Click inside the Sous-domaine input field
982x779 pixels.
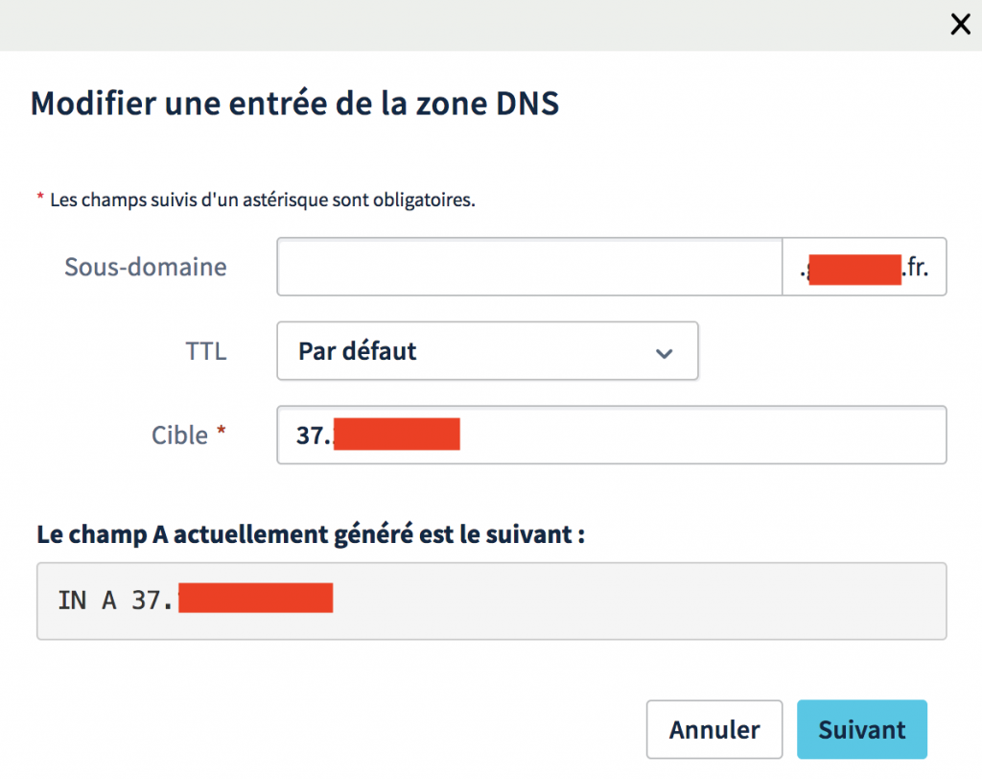pyautogui.click(x=527, y=267)
